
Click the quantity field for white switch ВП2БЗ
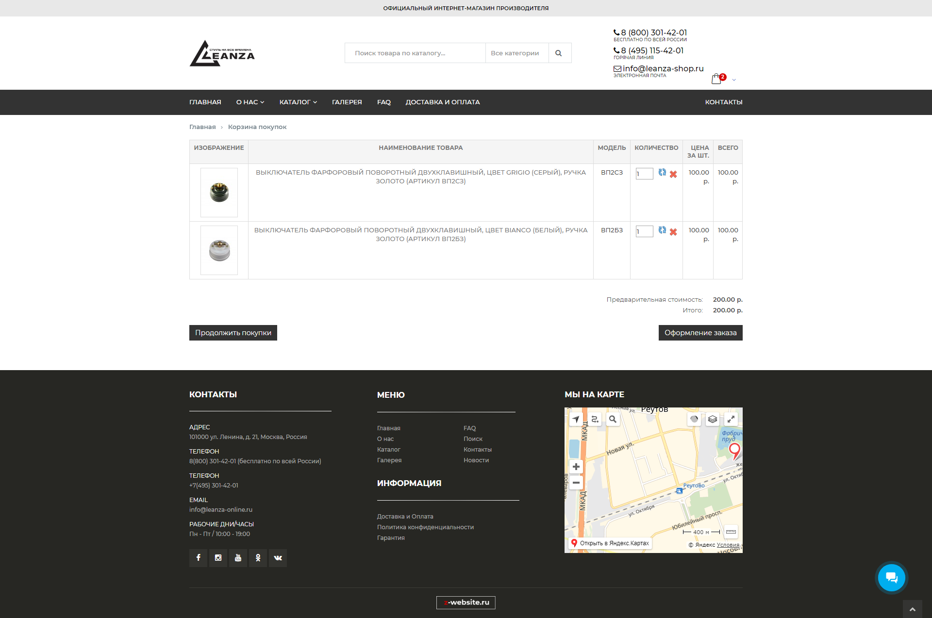644,231
